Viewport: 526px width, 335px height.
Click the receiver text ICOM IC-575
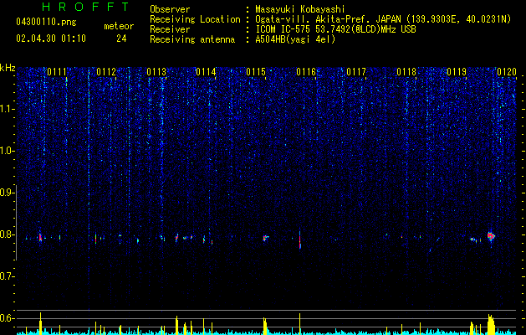click(x=283, y=29)
